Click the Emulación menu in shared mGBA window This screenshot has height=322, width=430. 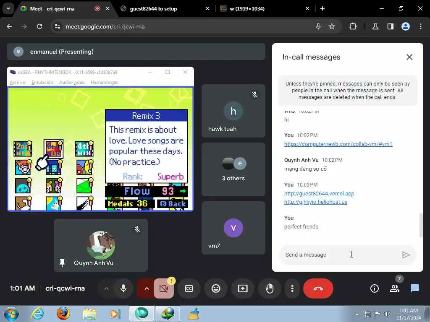(x=42, y=83)
